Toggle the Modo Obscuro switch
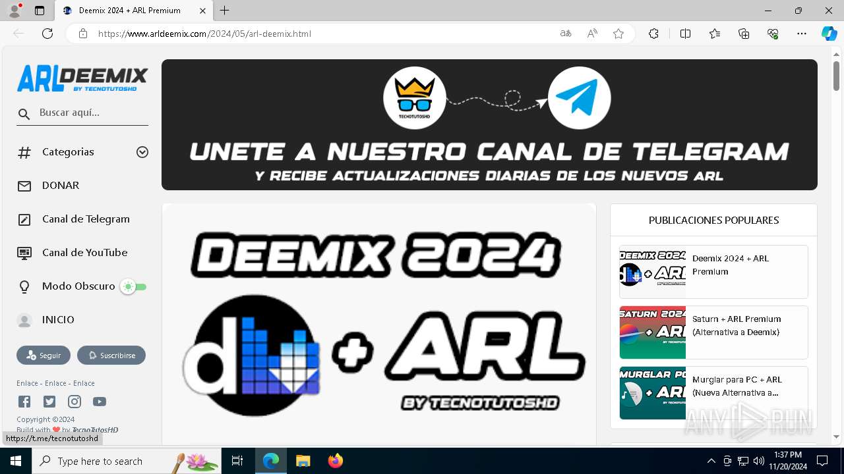Screen dimensions: 844x474 click(x=133, y=287)
